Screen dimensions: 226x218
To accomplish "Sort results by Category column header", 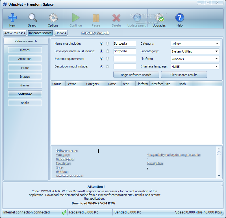I will coord(96,84).
